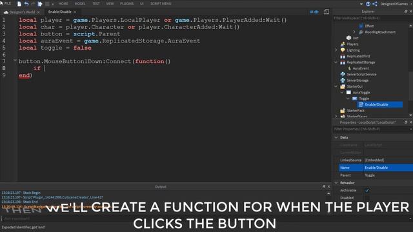The height and width of the screenshot is (232, 413).
Task: Click the help question mark icon
Action: pyautogui.click(x=368, y=4)
